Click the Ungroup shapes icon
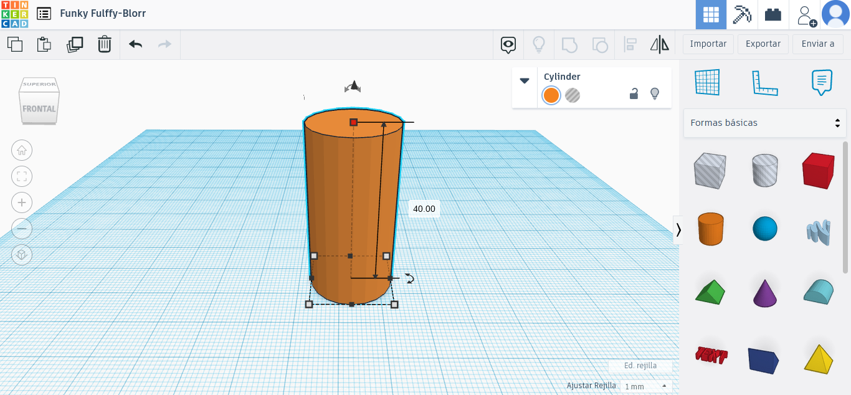The height and width of the screenshot is (395, 851). point(599,44)
